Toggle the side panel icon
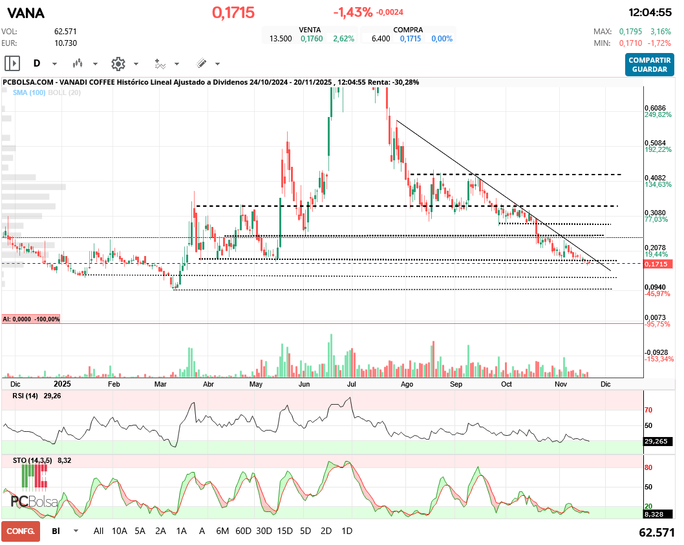The width and height of the screenshot is (684, 545). point(12,63)
